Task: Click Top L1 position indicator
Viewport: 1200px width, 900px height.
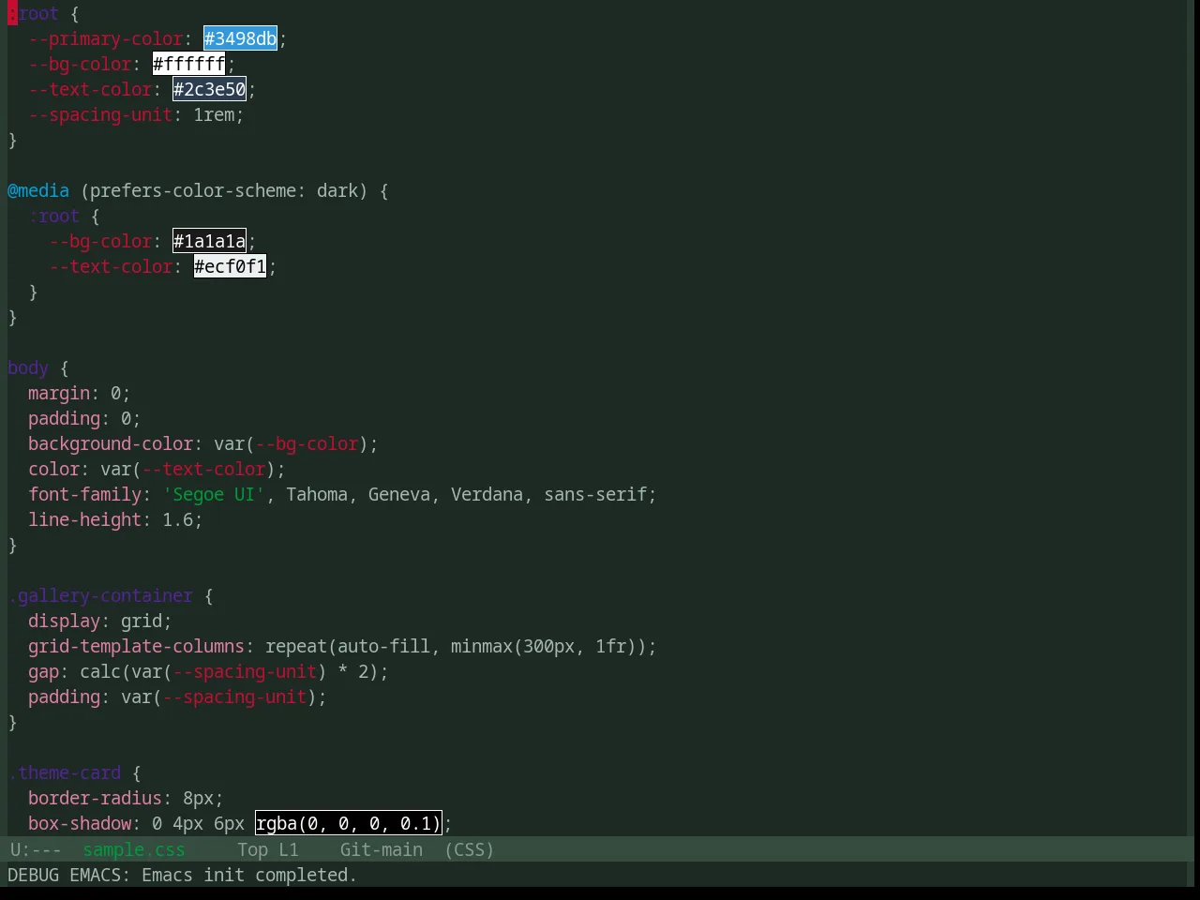Action: (x=268, y=849)
